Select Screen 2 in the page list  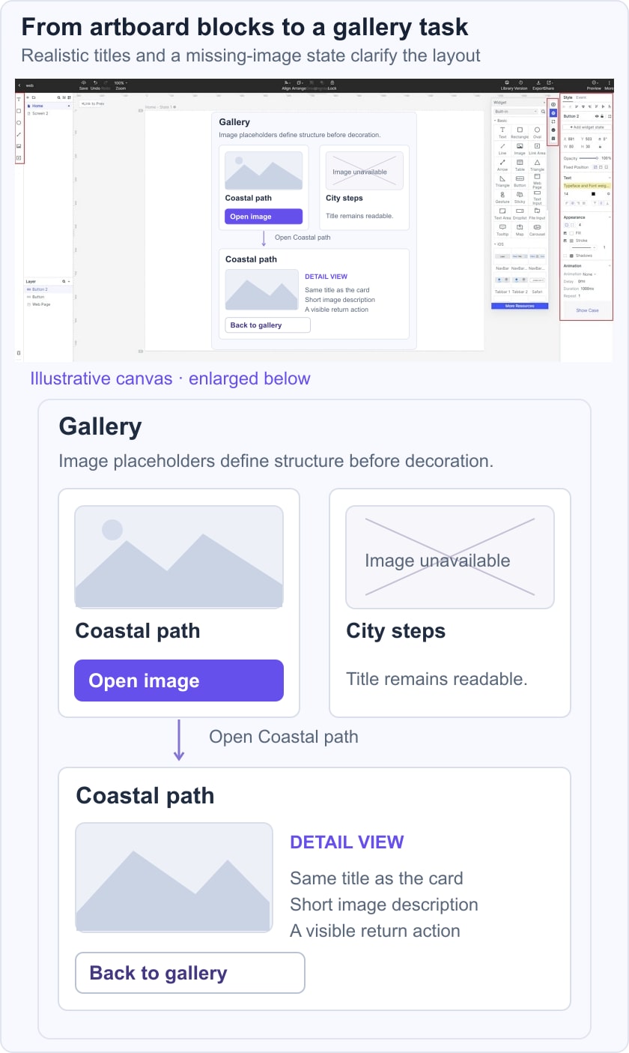coord(49,113)
